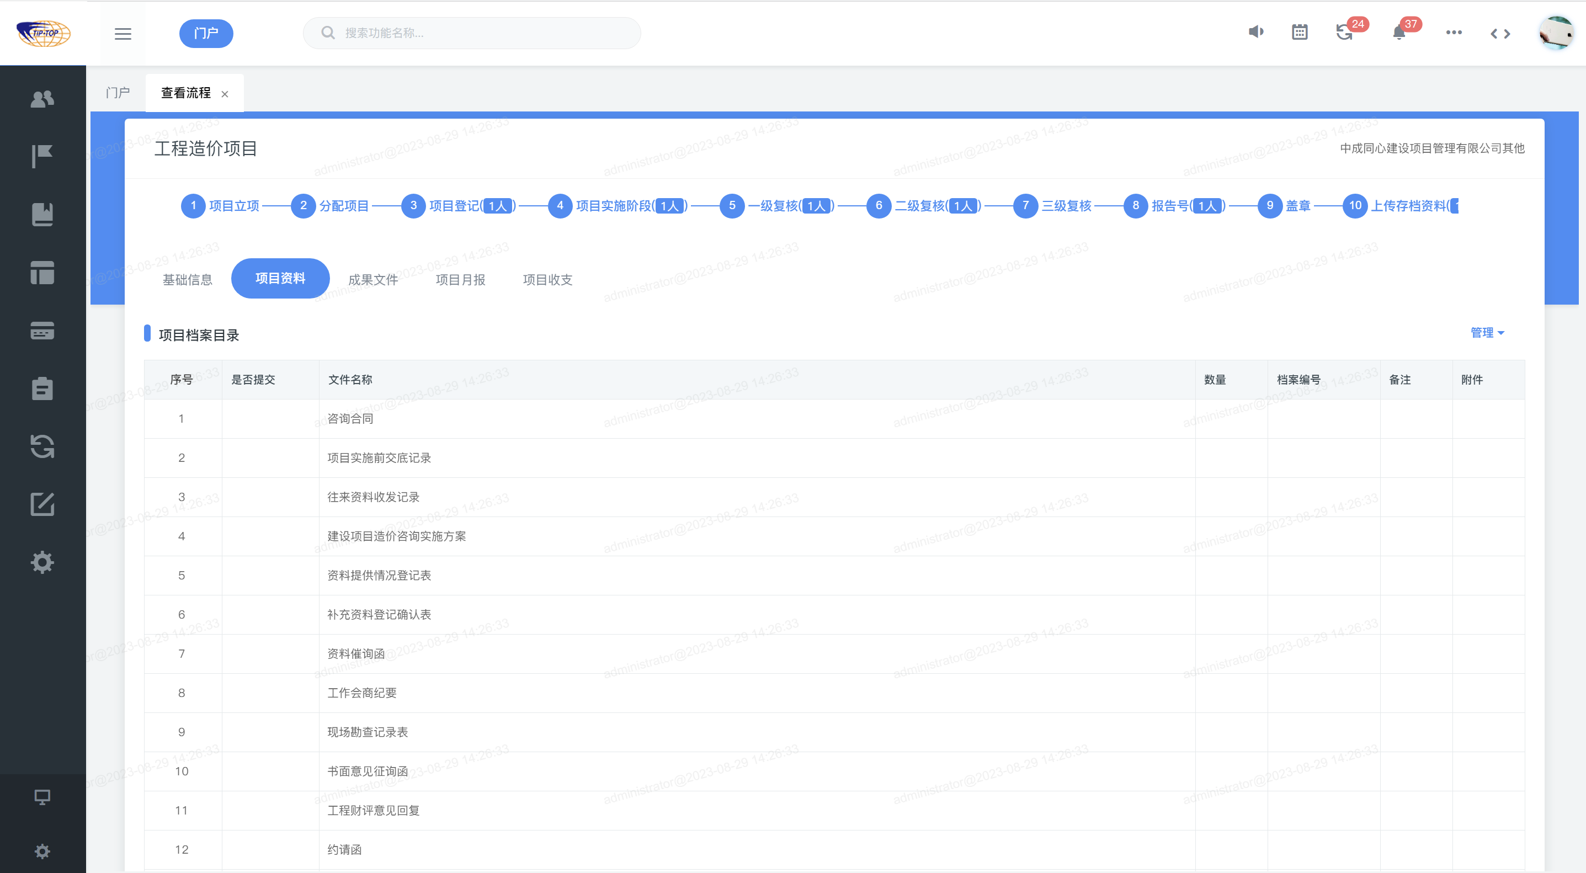This screenshot has width=1586, height=873.
Task: Expand the 管理 dropdown
Action: [1486, 332]
